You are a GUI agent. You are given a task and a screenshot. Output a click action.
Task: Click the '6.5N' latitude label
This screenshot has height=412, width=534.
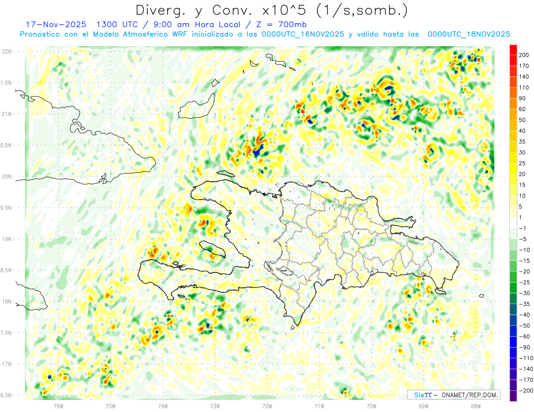[x=7, y=396]
